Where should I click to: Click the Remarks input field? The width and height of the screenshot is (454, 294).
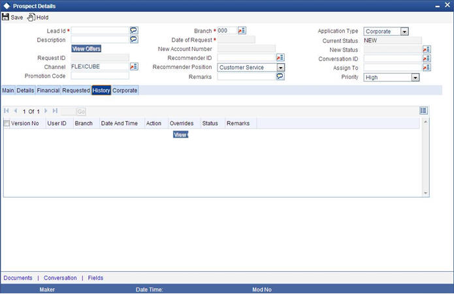(x=246, y=76)
